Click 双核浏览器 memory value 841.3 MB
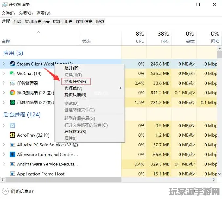This screenshot has height=199, width=222. [x=160, y=93]
